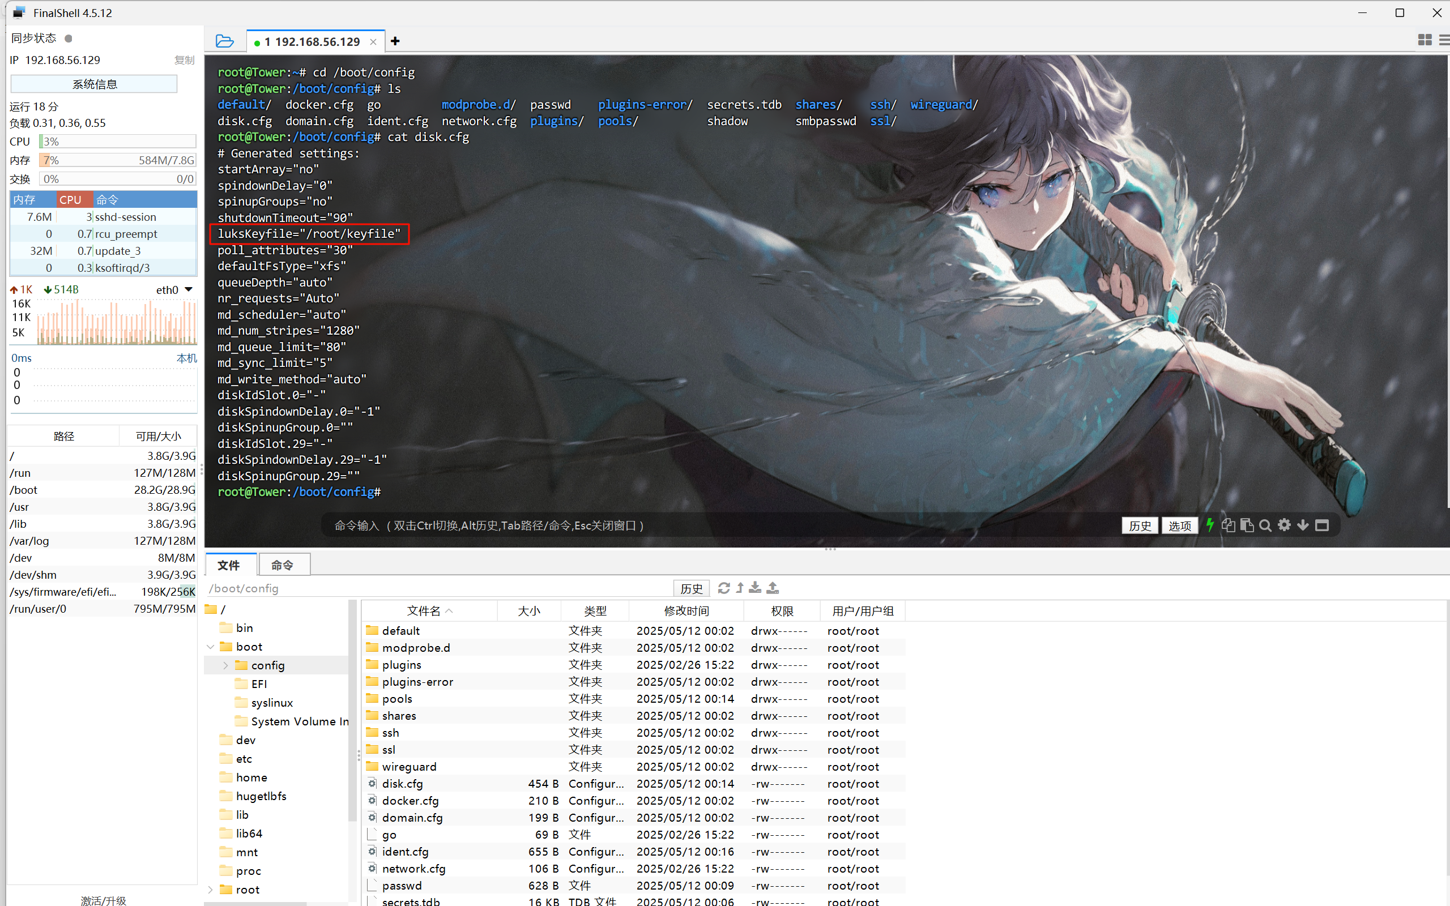Select the disk.cfg file row

tap(634, 783)
